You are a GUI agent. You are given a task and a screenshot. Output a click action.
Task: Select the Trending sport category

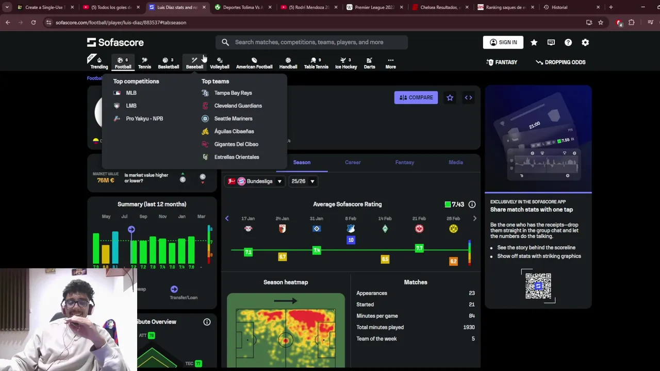point(99,62)
